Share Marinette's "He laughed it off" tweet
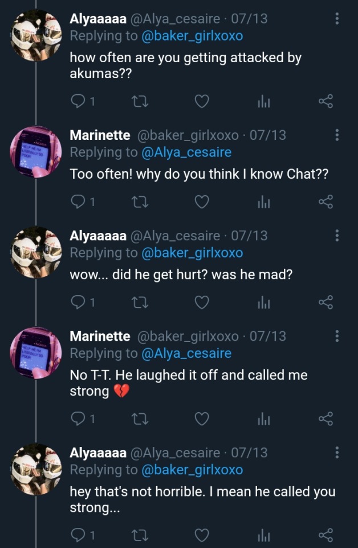 325,418
